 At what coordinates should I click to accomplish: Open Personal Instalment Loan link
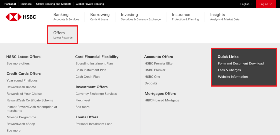coord(94,124)
